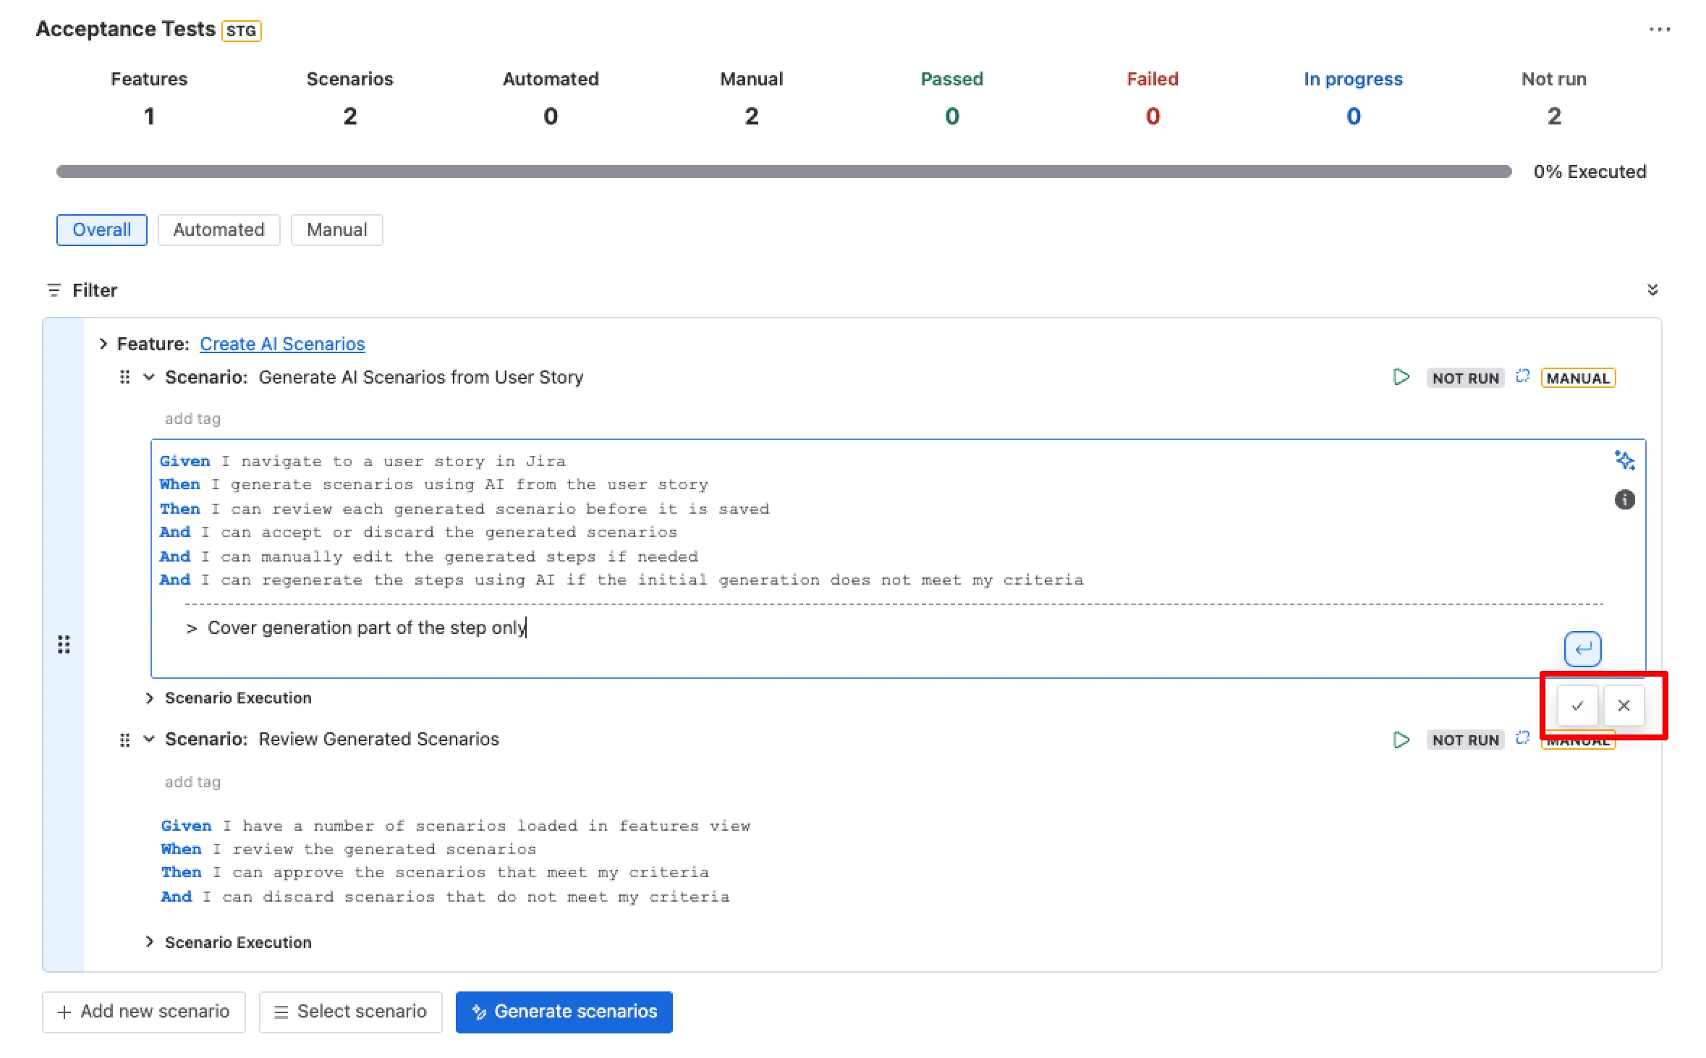Screen dimensions: 1706x1058
Task: Grab the drag handle of Generate AI Scenarios scenario
Action: click(x=124, y=377)
